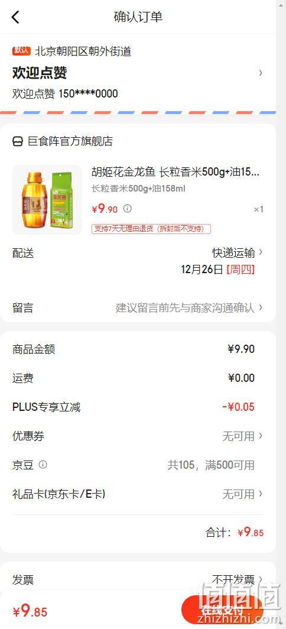Open the 留言 message row

point(138,307)
